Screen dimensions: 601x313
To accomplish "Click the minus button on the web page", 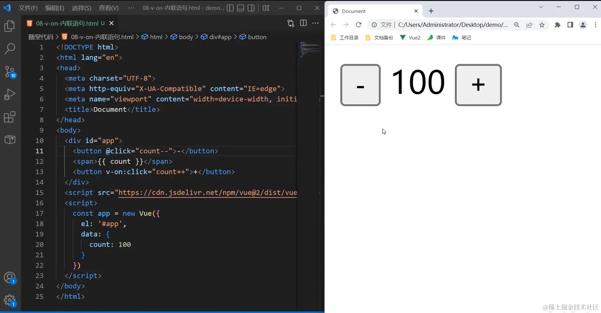I will 361,85.
